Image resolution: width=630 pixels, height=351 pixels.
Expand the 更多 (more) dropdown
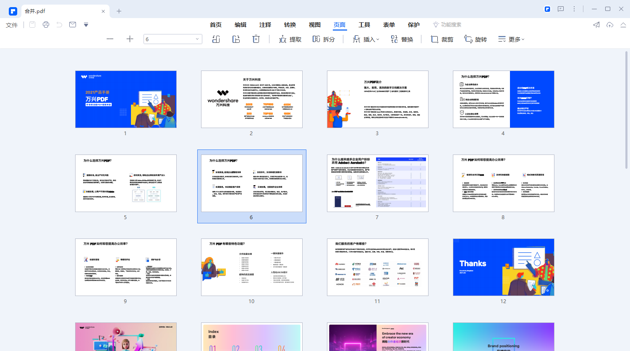tap(511, 39)
